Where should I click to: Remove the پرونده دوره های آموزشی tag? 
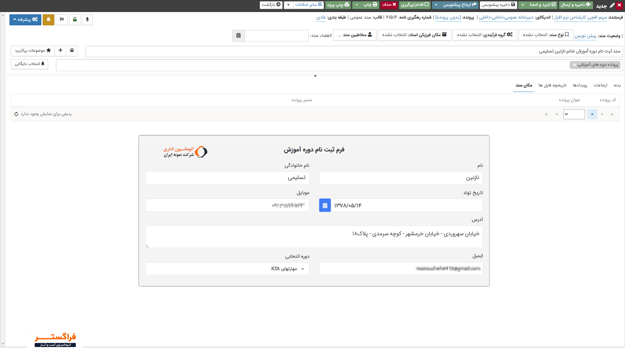tap(574, 65)
